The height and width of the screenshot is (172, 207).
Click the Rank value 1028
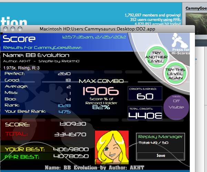point(64,106)
